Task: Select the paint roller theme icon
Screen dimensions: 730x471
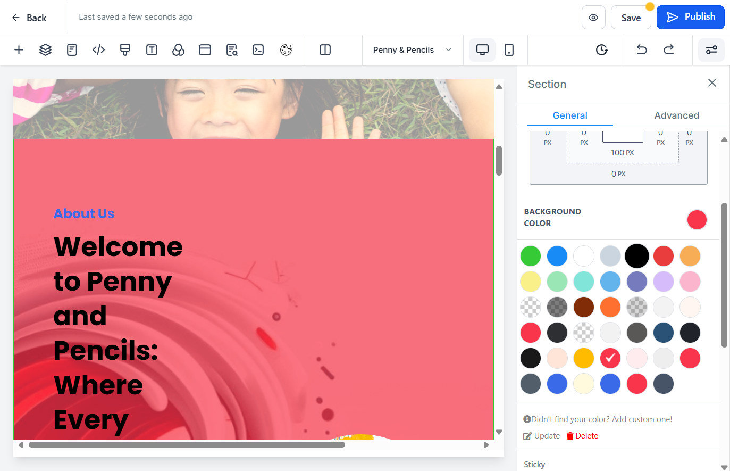Action: pyautogui.click(x=125, y=50)
